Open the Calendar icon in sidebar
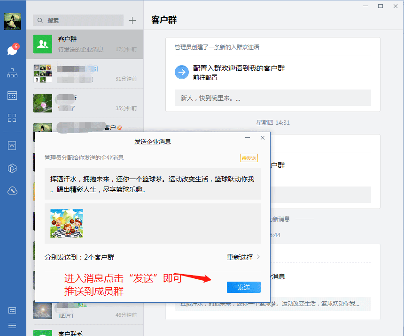The width and height of the screenshot is (404, 336). click(x=12, y=96)
